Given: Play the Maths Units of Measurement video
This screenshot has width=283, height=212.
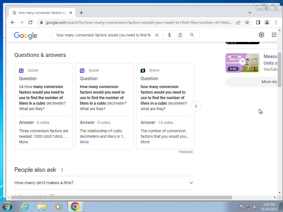Looking at the screenshot, I should (243, 63).
